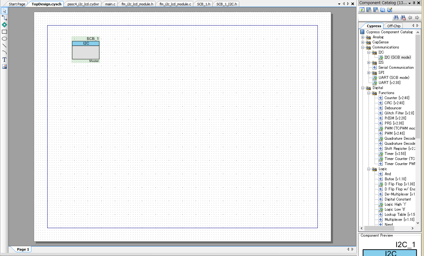Select UART [v2.30] component
This screenshot has height=256, width=424.
pos(389,83)
